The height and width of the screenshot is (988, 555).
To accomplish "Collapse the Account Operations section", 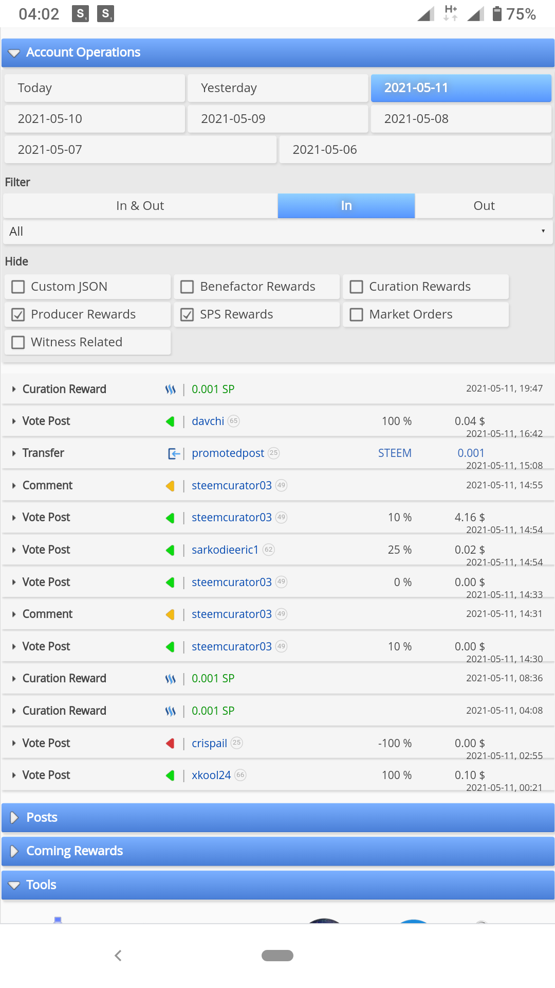I will coord(277,52).
